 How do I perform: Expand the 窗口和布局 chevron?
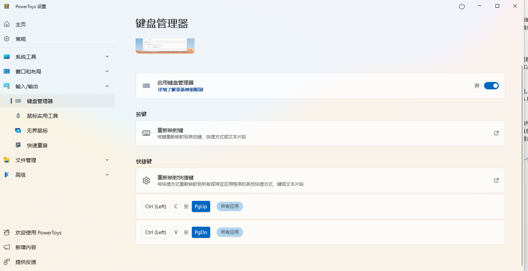click(x=107, y=71)
